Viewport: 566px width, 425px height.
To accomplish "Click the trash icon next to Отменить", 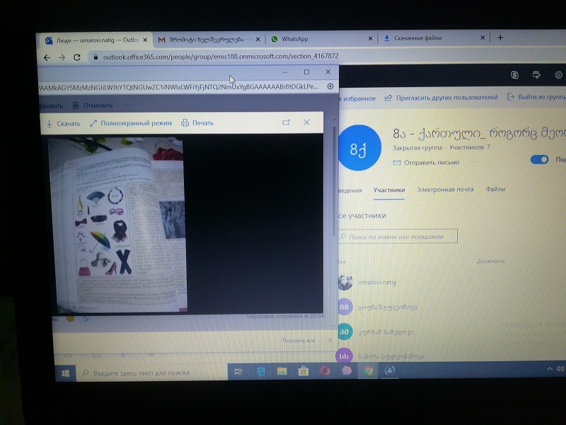I will pyautogui.click(x=76, y=105).
